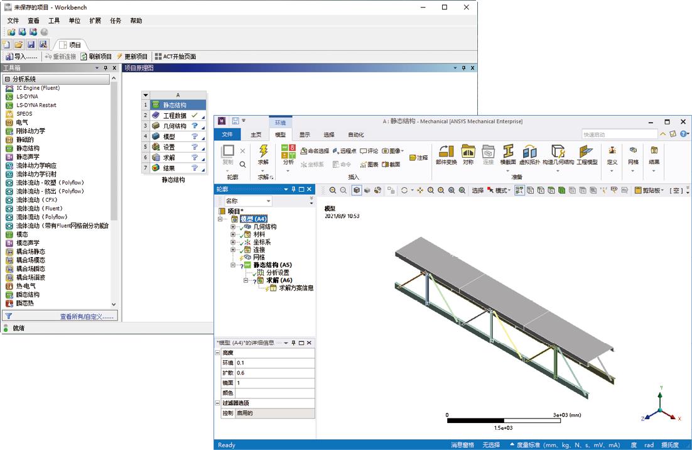
Task: Switch to the 主页 ribbon tab
Action: point(256,134)
